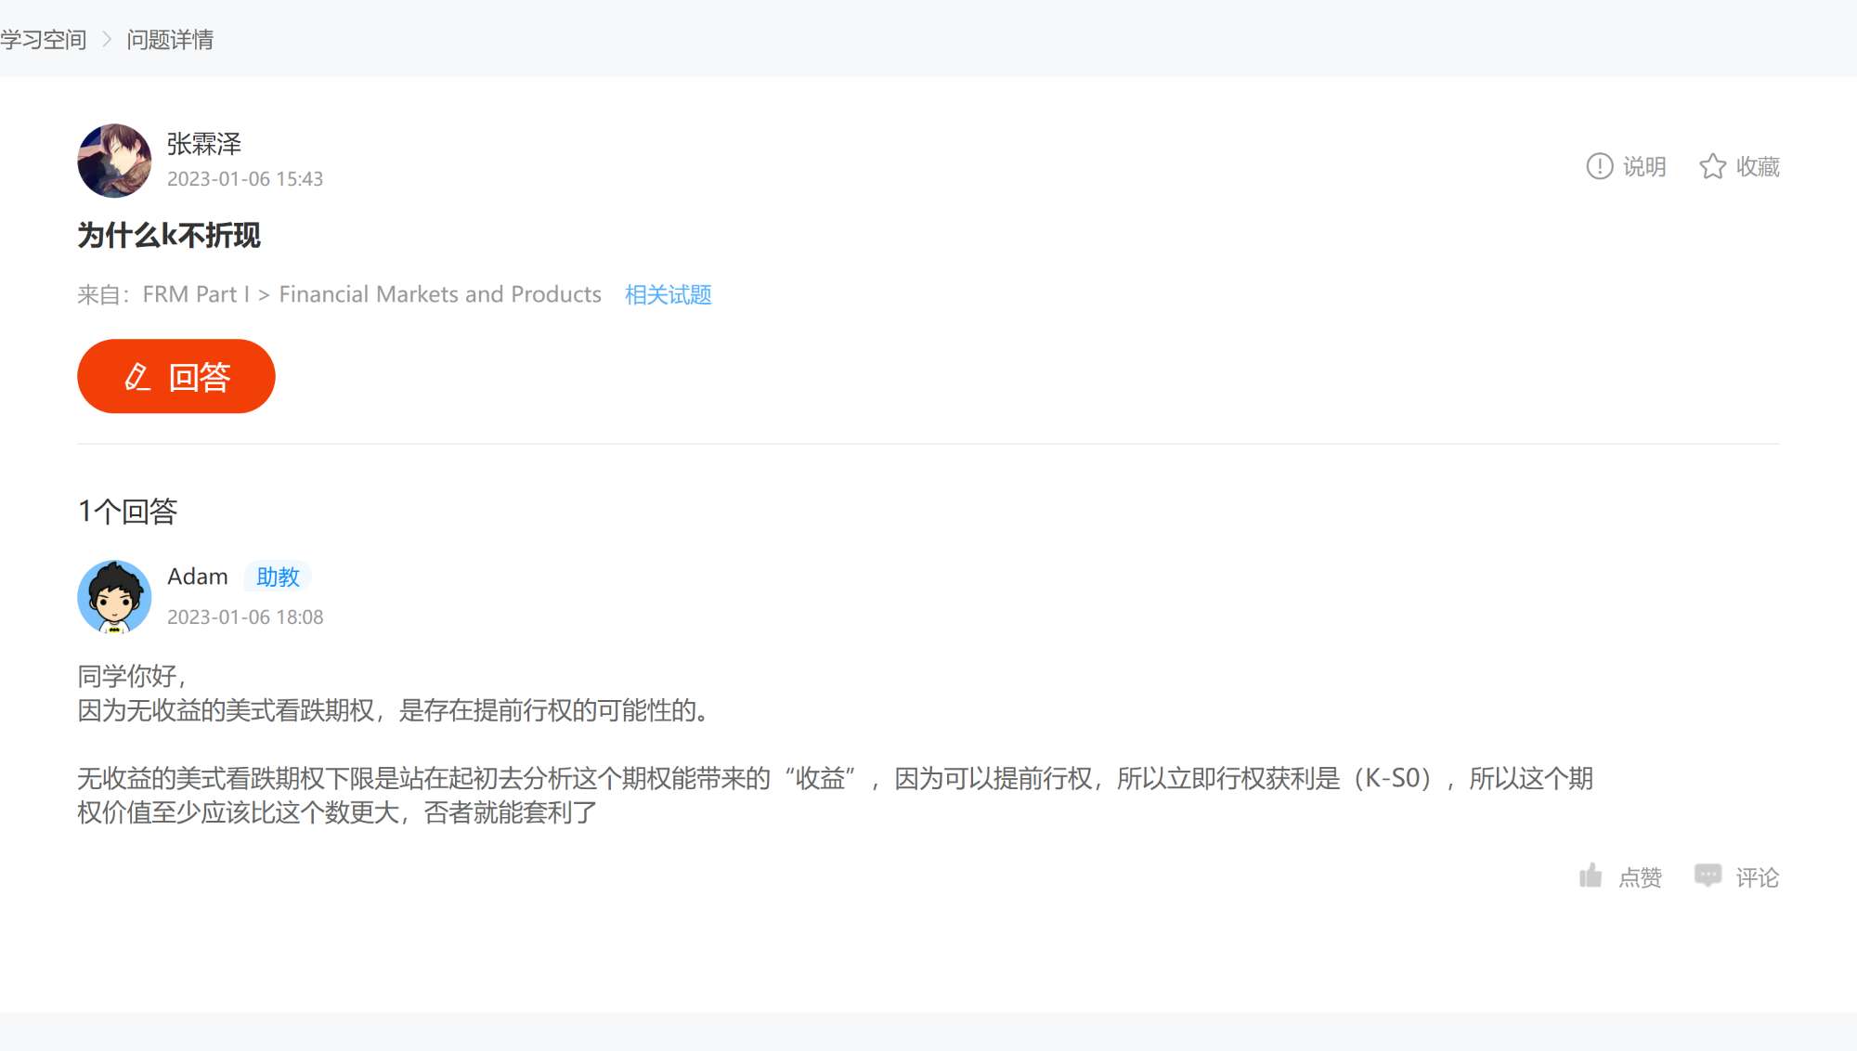Click the 说明 exclamation info icon
Image resolution: width=1857 pixels, height=1051 pixels.
tap(1599, 166)
